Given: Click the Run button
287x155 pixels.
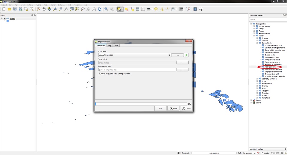Looking at the screenshot, I should click(x=160, y=108).
